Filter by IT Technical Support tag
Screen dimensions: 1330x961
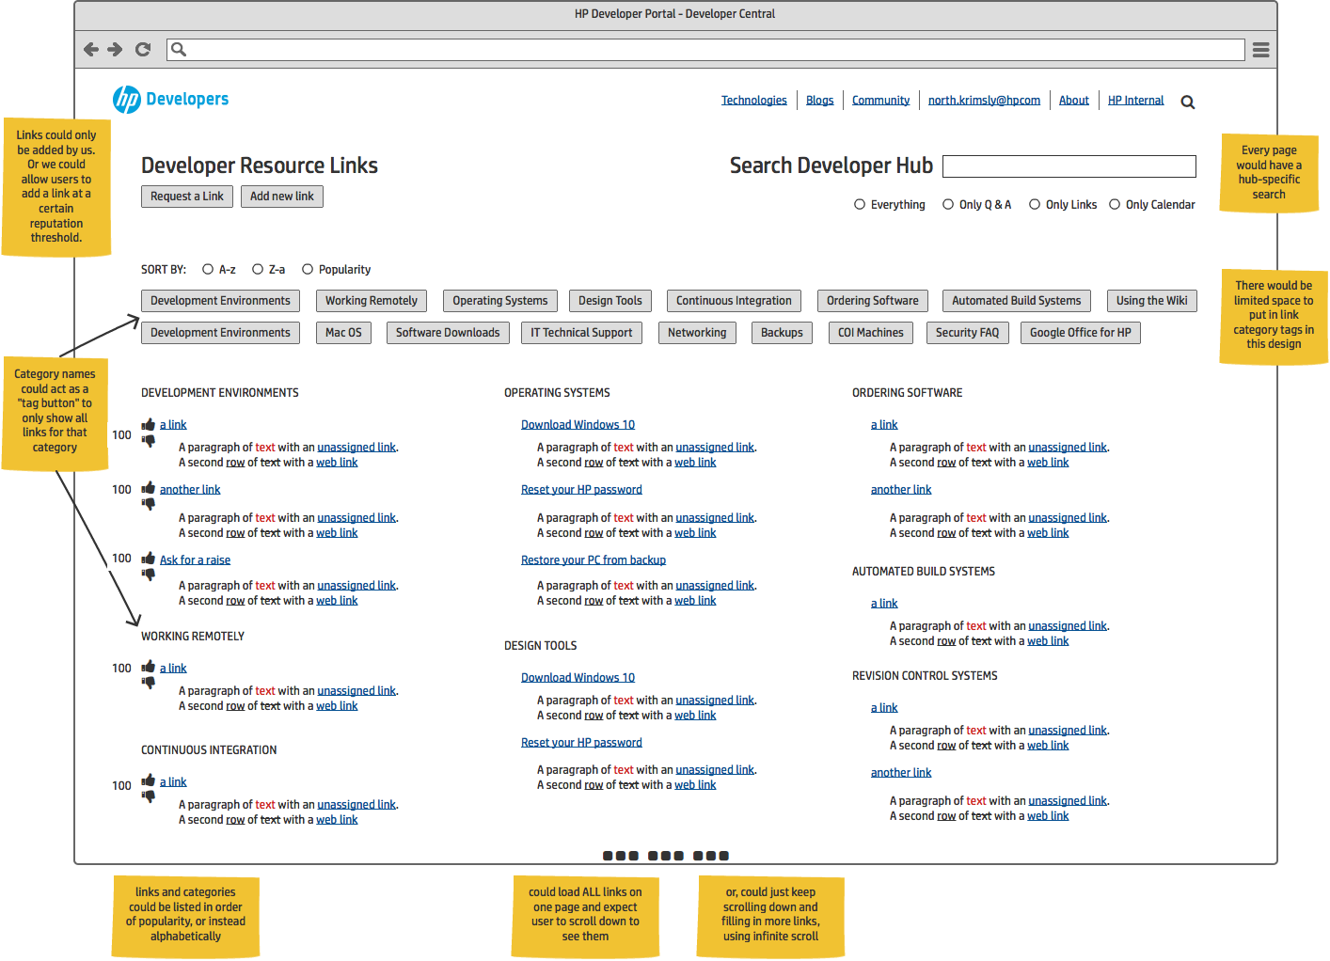click(581, 333)
